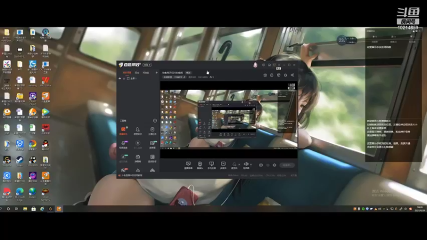
Task: Open hamburger menu in companion title bar
Action: click(279, 65)
